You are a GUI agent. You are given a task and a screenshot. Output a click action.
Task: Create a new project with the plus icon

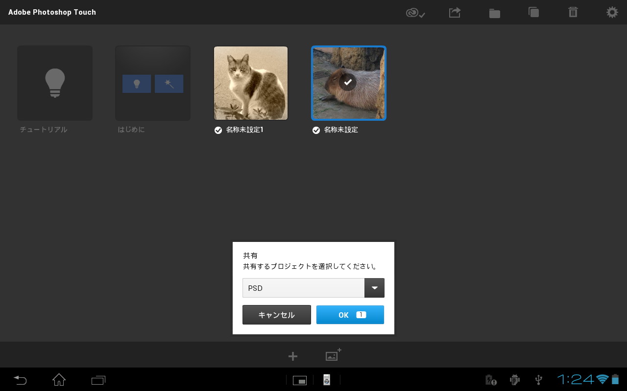(x=292, y=356)
